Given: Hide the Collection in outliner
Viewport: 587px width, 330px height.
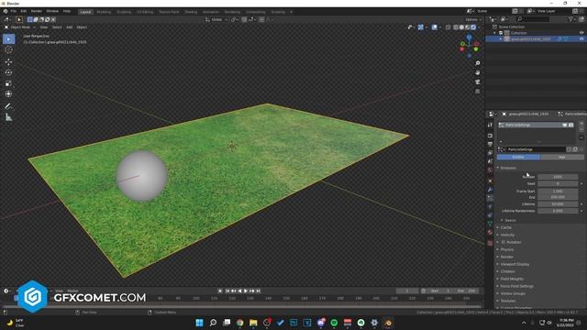Looking at the screenshot, I should [x=581, y=33].
